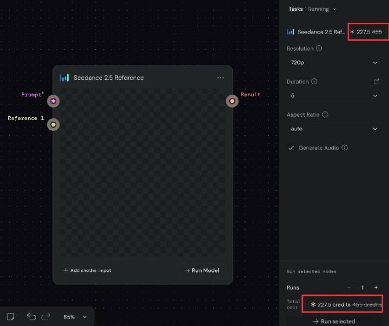Click the purple Prompt input connector
Image resolution: width=389 pixels, height=326 pixels.
pyautogui.click(x=53, y=101)
